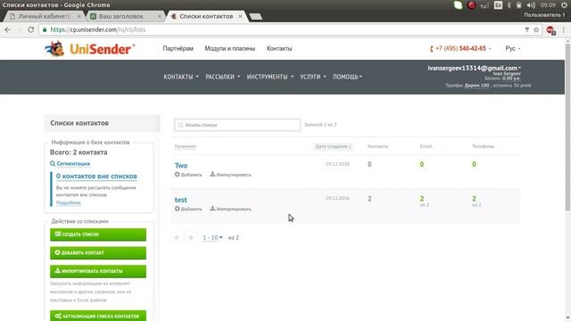Change rows per page 1 - 10 dropdown
571x321 pixels.
212,238
